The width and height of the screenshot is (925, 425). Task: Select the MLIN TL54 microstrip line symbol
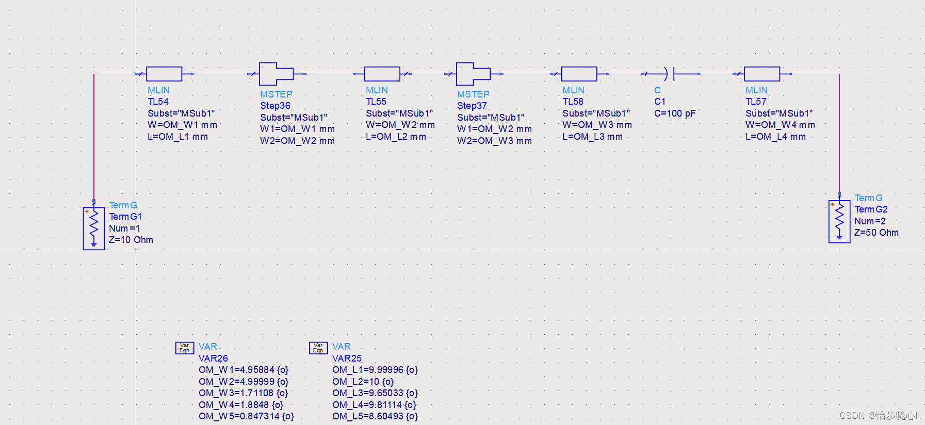point(164,74)
